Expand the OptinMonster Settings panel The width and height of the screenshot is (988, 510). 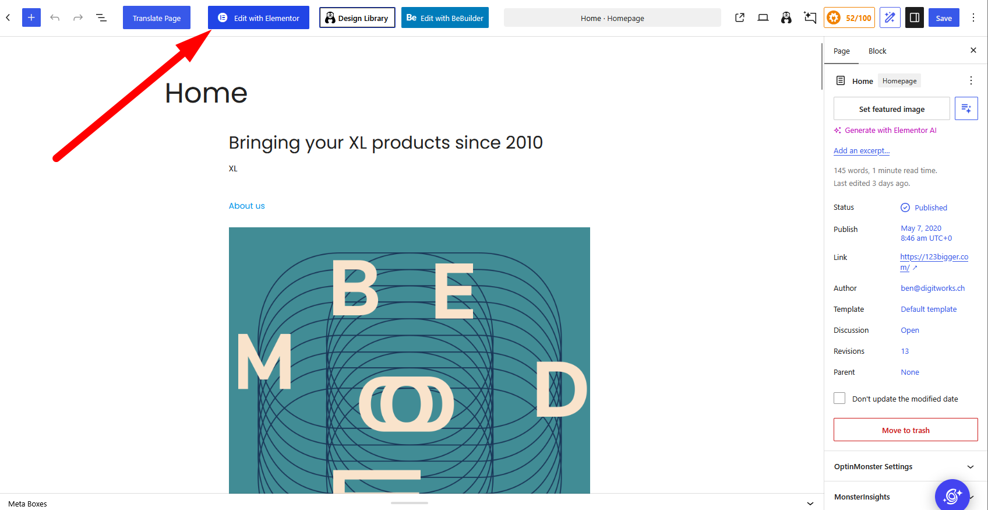click(x=906, y=466)
